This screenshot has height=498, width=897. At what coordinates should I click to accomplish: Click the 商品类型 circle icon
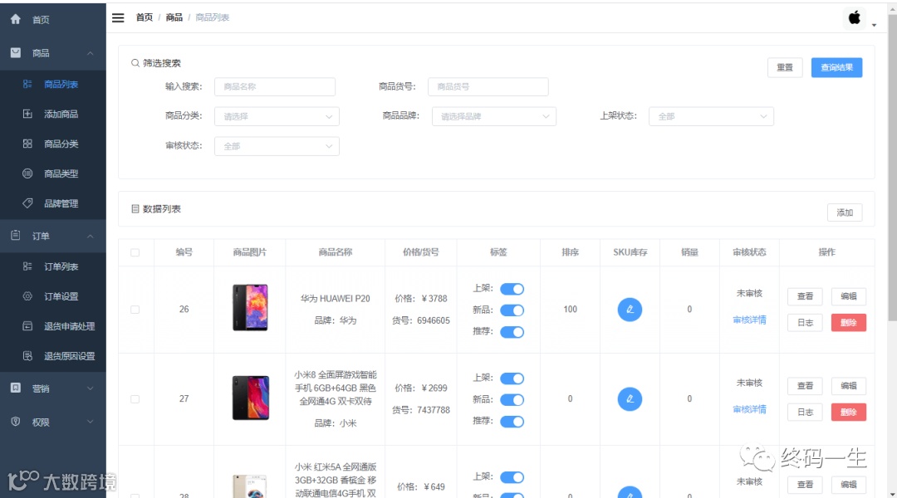[x=27, y=173]
